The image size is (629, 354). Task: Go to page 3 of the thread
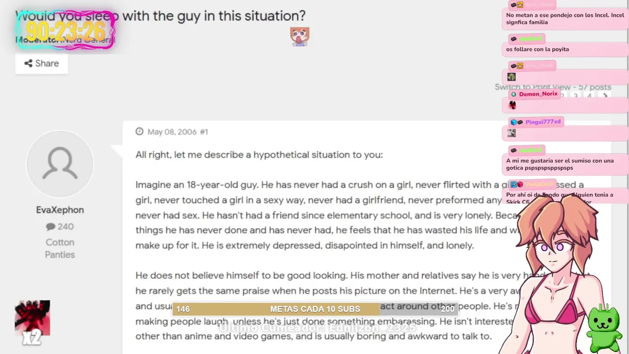(575, 96)
